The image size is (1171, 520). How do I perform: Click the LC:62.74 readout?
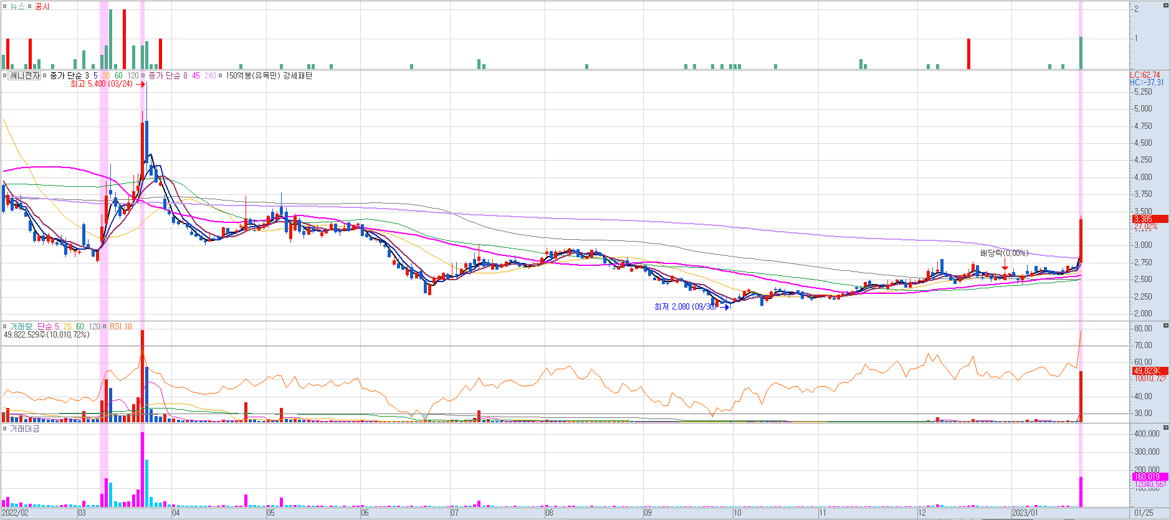[1145, 75]
